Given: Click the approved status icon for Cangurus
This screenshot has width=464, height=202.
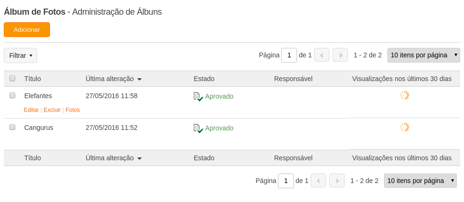Looking at the screenshot, I should (x=198, y=129).
